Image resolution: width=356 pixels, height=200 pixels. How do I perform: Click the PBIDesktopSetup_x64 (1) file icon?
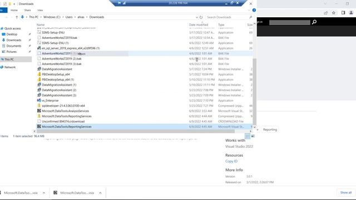[39, 79]
